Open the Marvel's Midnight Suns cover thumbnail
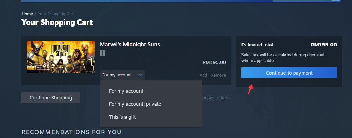The image size is (352, 138). coord(61,57)
